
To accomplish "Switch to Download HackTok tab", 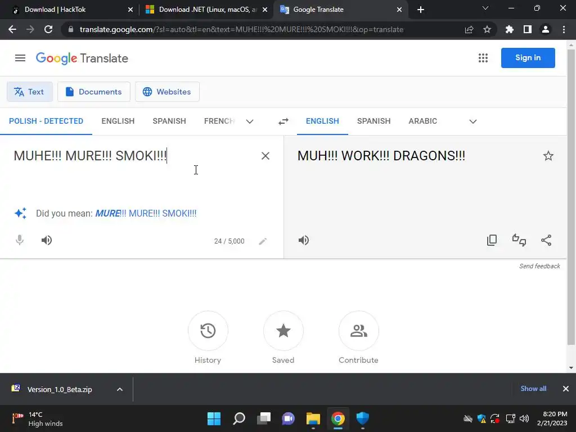I will point(69,10).
